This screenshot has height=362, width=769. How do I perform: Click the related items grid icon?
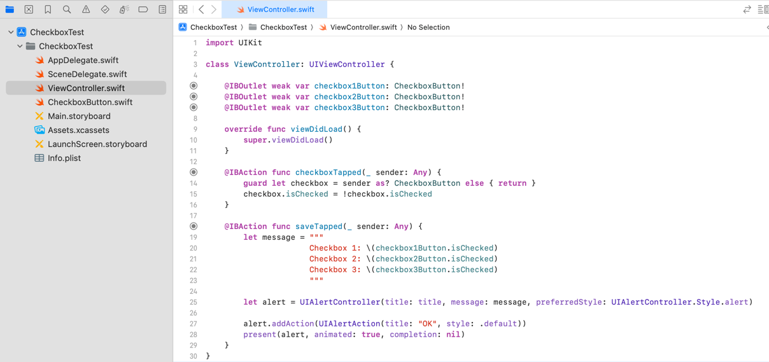pyautogui.click(x=183, y=10)
